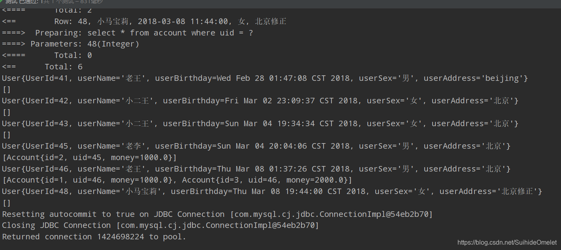This screenshot has width=561, height=250.
Task: Select the User{UserId=45 老李 output line
Action: pyautogui.click(x=256, y=146)
